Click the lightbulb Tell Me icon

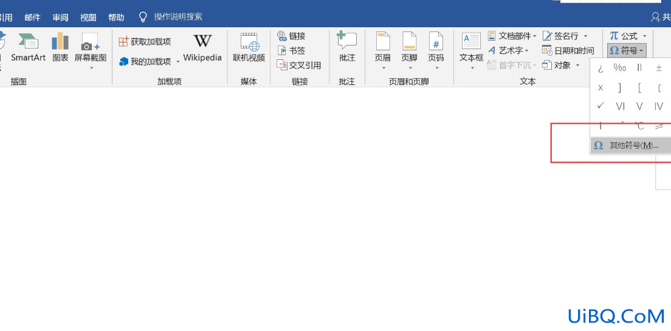pyautogui.click(x=143, y=17)
